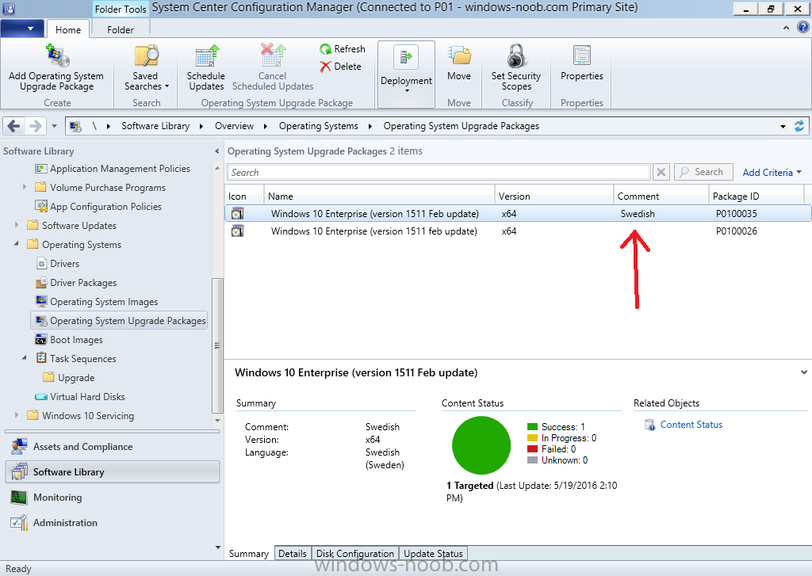The image size is (812, 576).
Task: Switch to the Summary bottom tab
Action: coord(248,553)
